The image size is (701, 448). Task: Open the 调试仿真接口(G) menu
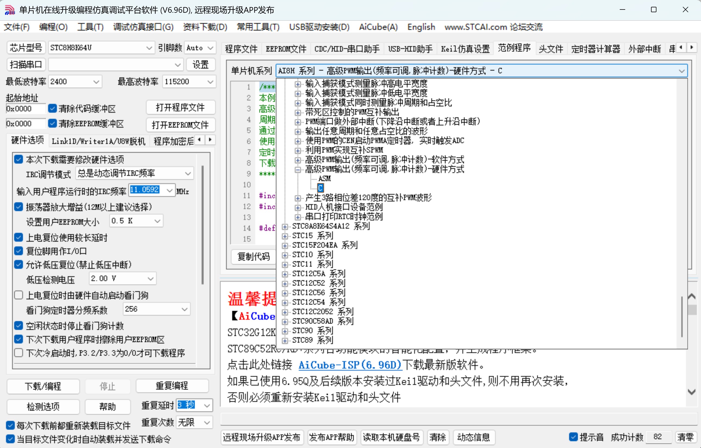click(143, 27)
